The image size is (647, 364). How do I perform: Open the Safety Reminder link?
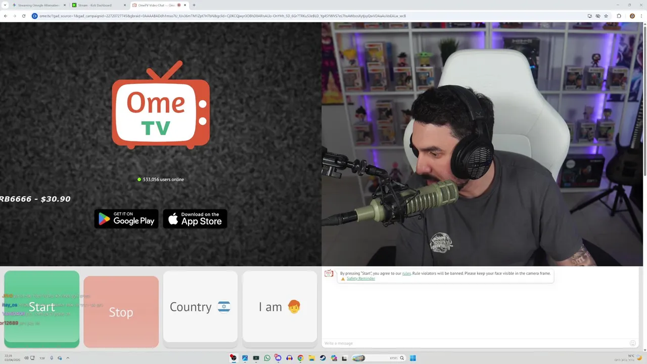click(x=361, y=279)
